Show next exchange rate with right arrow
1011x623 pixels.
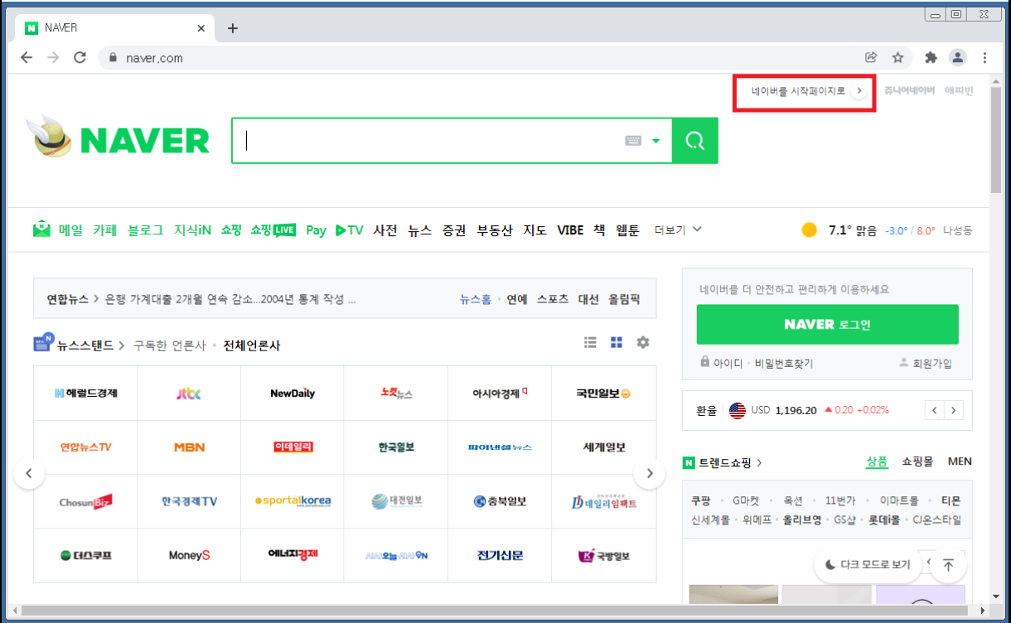[x=955, y=410]
